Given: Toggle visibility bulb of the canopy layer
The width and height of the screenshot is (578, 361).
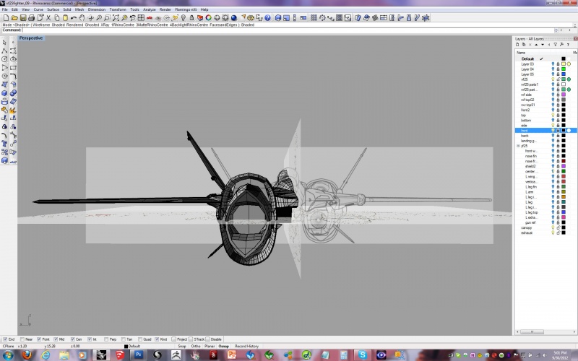Looking at the screenshot, I should click(x=553, y=227).
